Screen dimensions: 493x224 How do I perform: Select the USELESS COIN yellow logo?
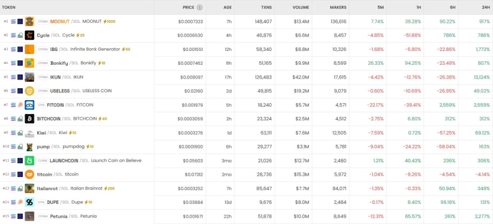pos(30,91)
